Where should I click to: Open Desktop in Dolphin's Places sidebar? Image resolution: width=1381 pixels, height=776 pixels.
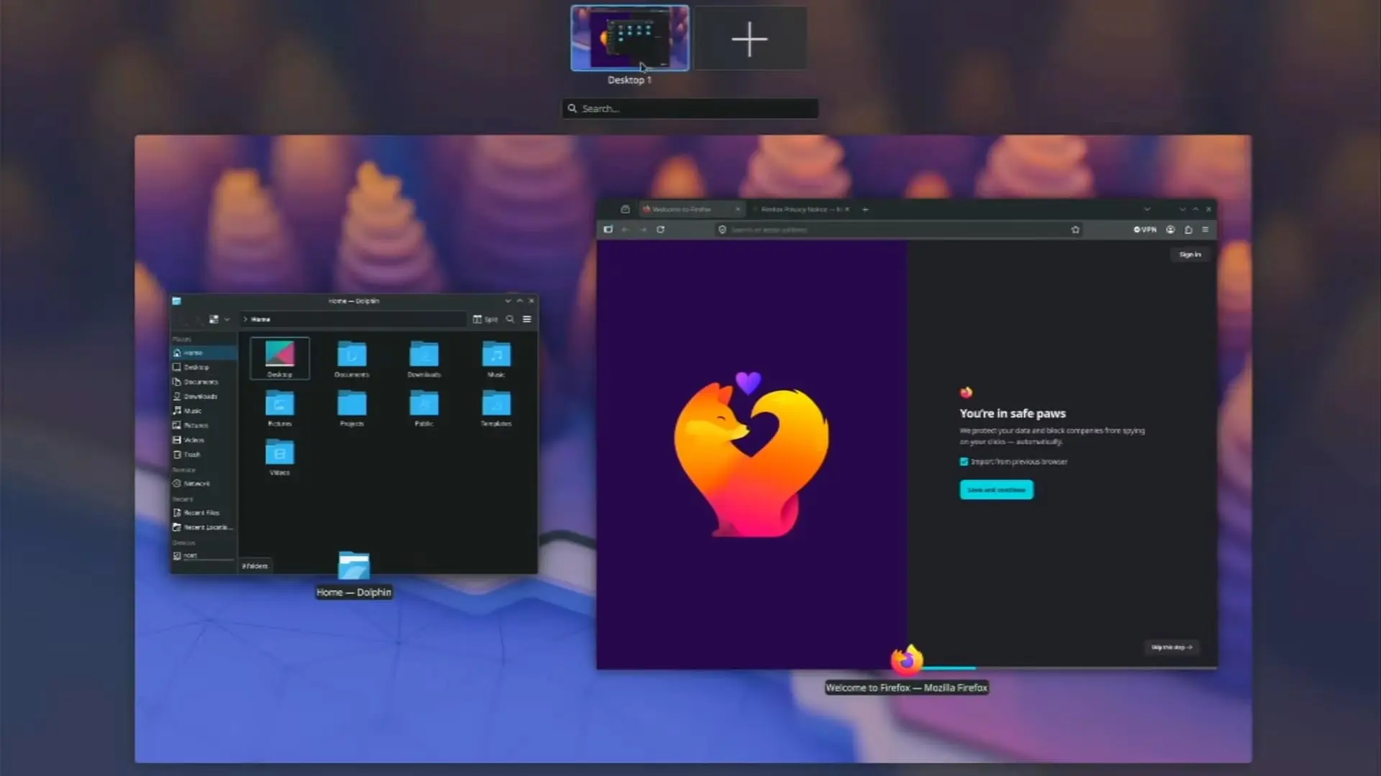(x=204, y=367)
